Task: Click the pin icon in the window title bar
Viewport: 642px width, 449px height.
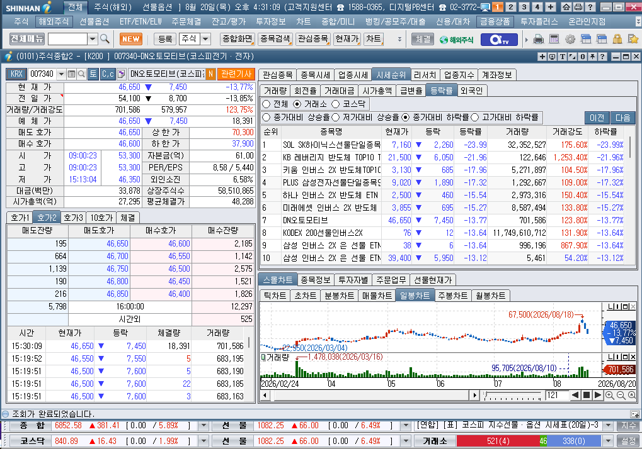Action: point(592,57)
